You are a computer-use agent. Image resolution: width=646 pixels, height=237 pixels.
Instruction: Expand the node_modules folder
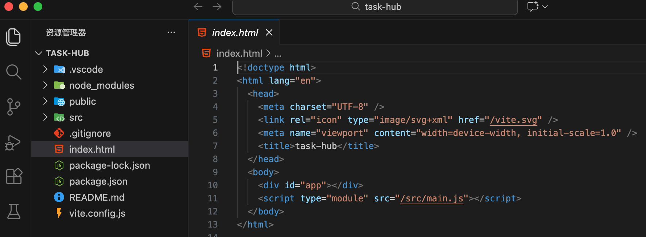coord(101,85)
